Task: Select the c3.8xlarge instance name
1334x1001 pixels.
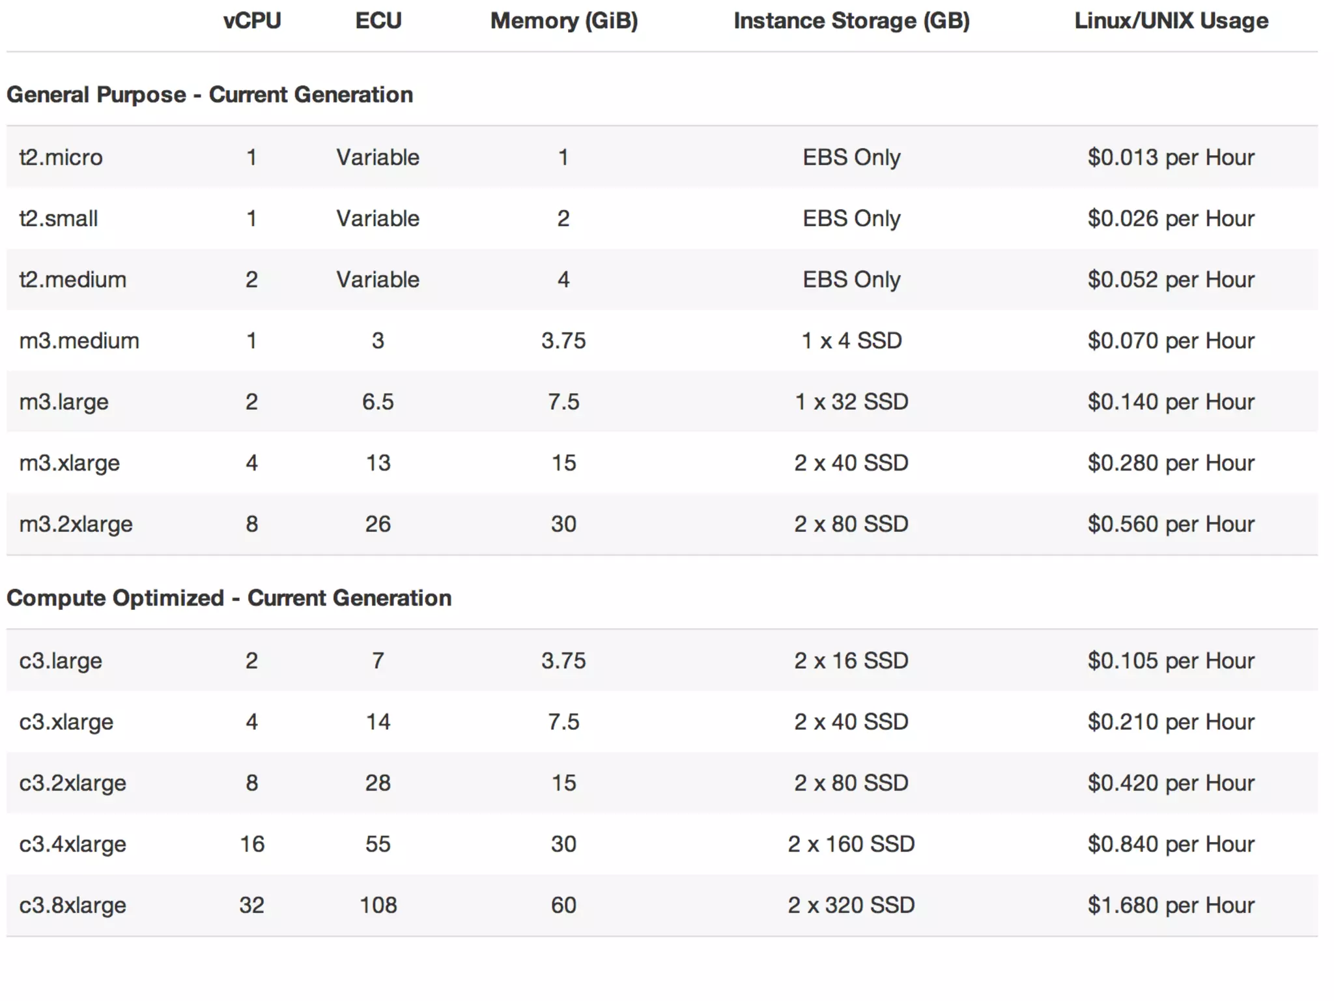Action: [x=72, y=905]
